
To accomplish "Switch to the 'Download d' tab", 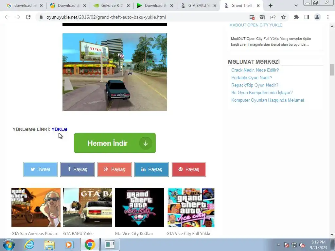I will click(x=67, y=6).
